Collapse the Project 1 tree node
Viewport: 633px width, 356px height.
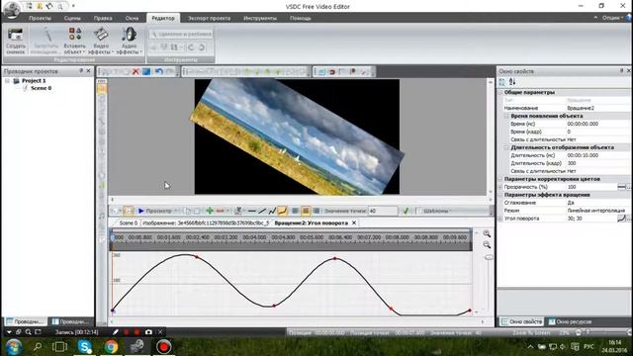point(7,81)
